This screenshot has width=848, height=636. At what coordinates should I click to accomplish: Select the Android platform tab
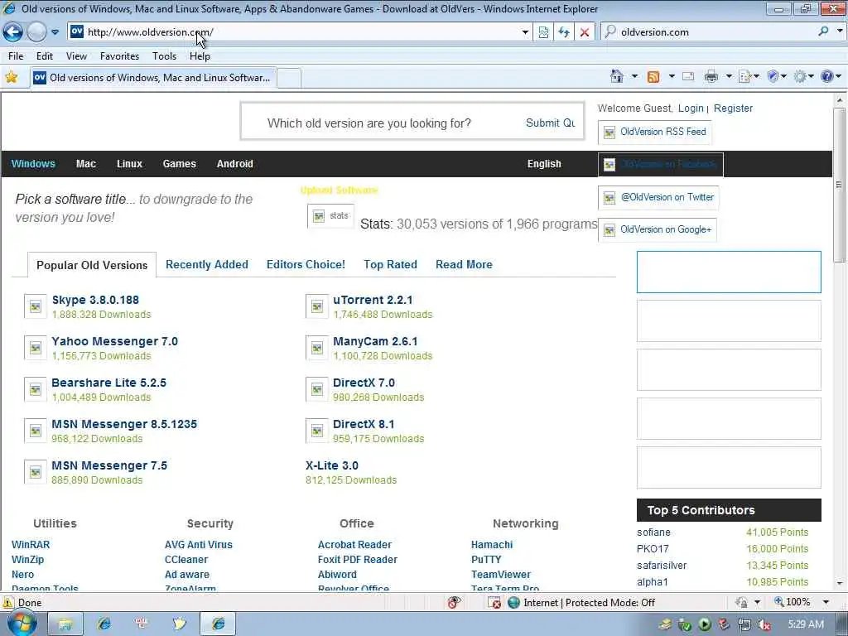tap(234, 164)
